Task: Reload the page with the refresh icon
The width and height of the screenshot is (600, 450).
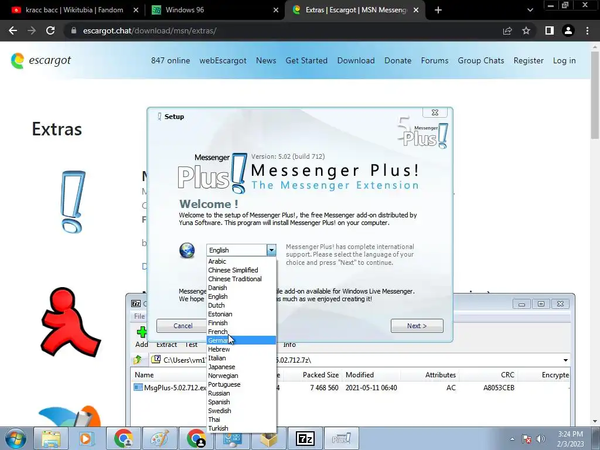Action: (50, 30)
